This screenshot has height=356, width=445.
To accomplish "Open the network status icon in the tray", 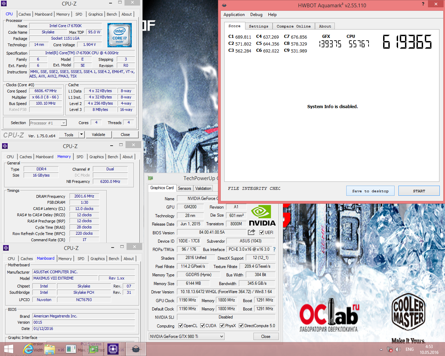I will [389, 349].
